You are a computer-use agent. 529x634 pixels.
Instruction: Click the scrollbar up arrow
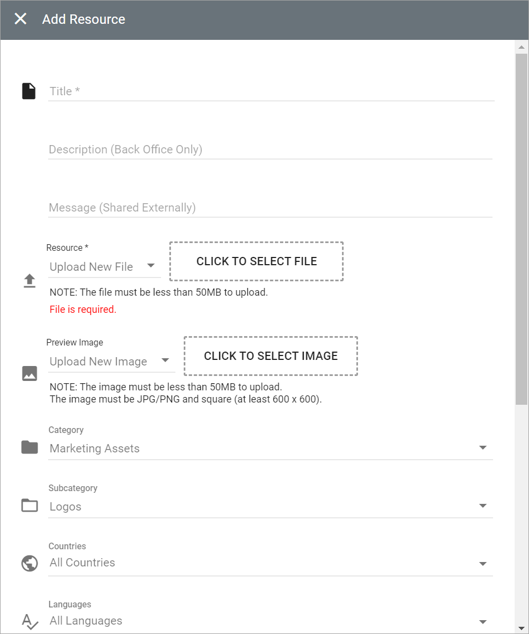[x=522, y=47]
